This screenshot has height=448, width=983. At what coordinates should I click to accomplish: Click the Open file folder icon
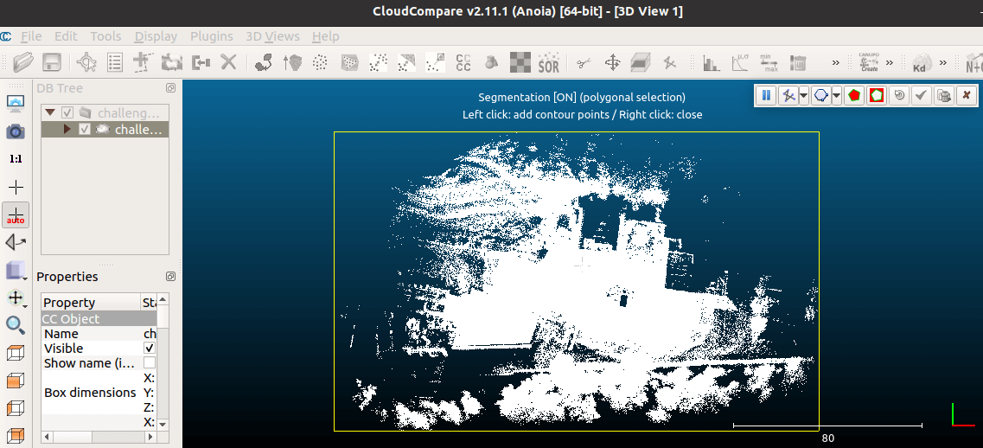coord(22,62)
